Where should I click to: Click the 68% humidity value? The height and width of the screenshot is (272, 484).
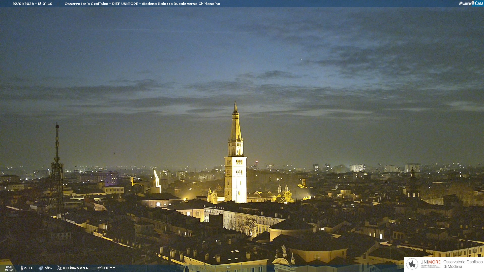click(48, 268)
